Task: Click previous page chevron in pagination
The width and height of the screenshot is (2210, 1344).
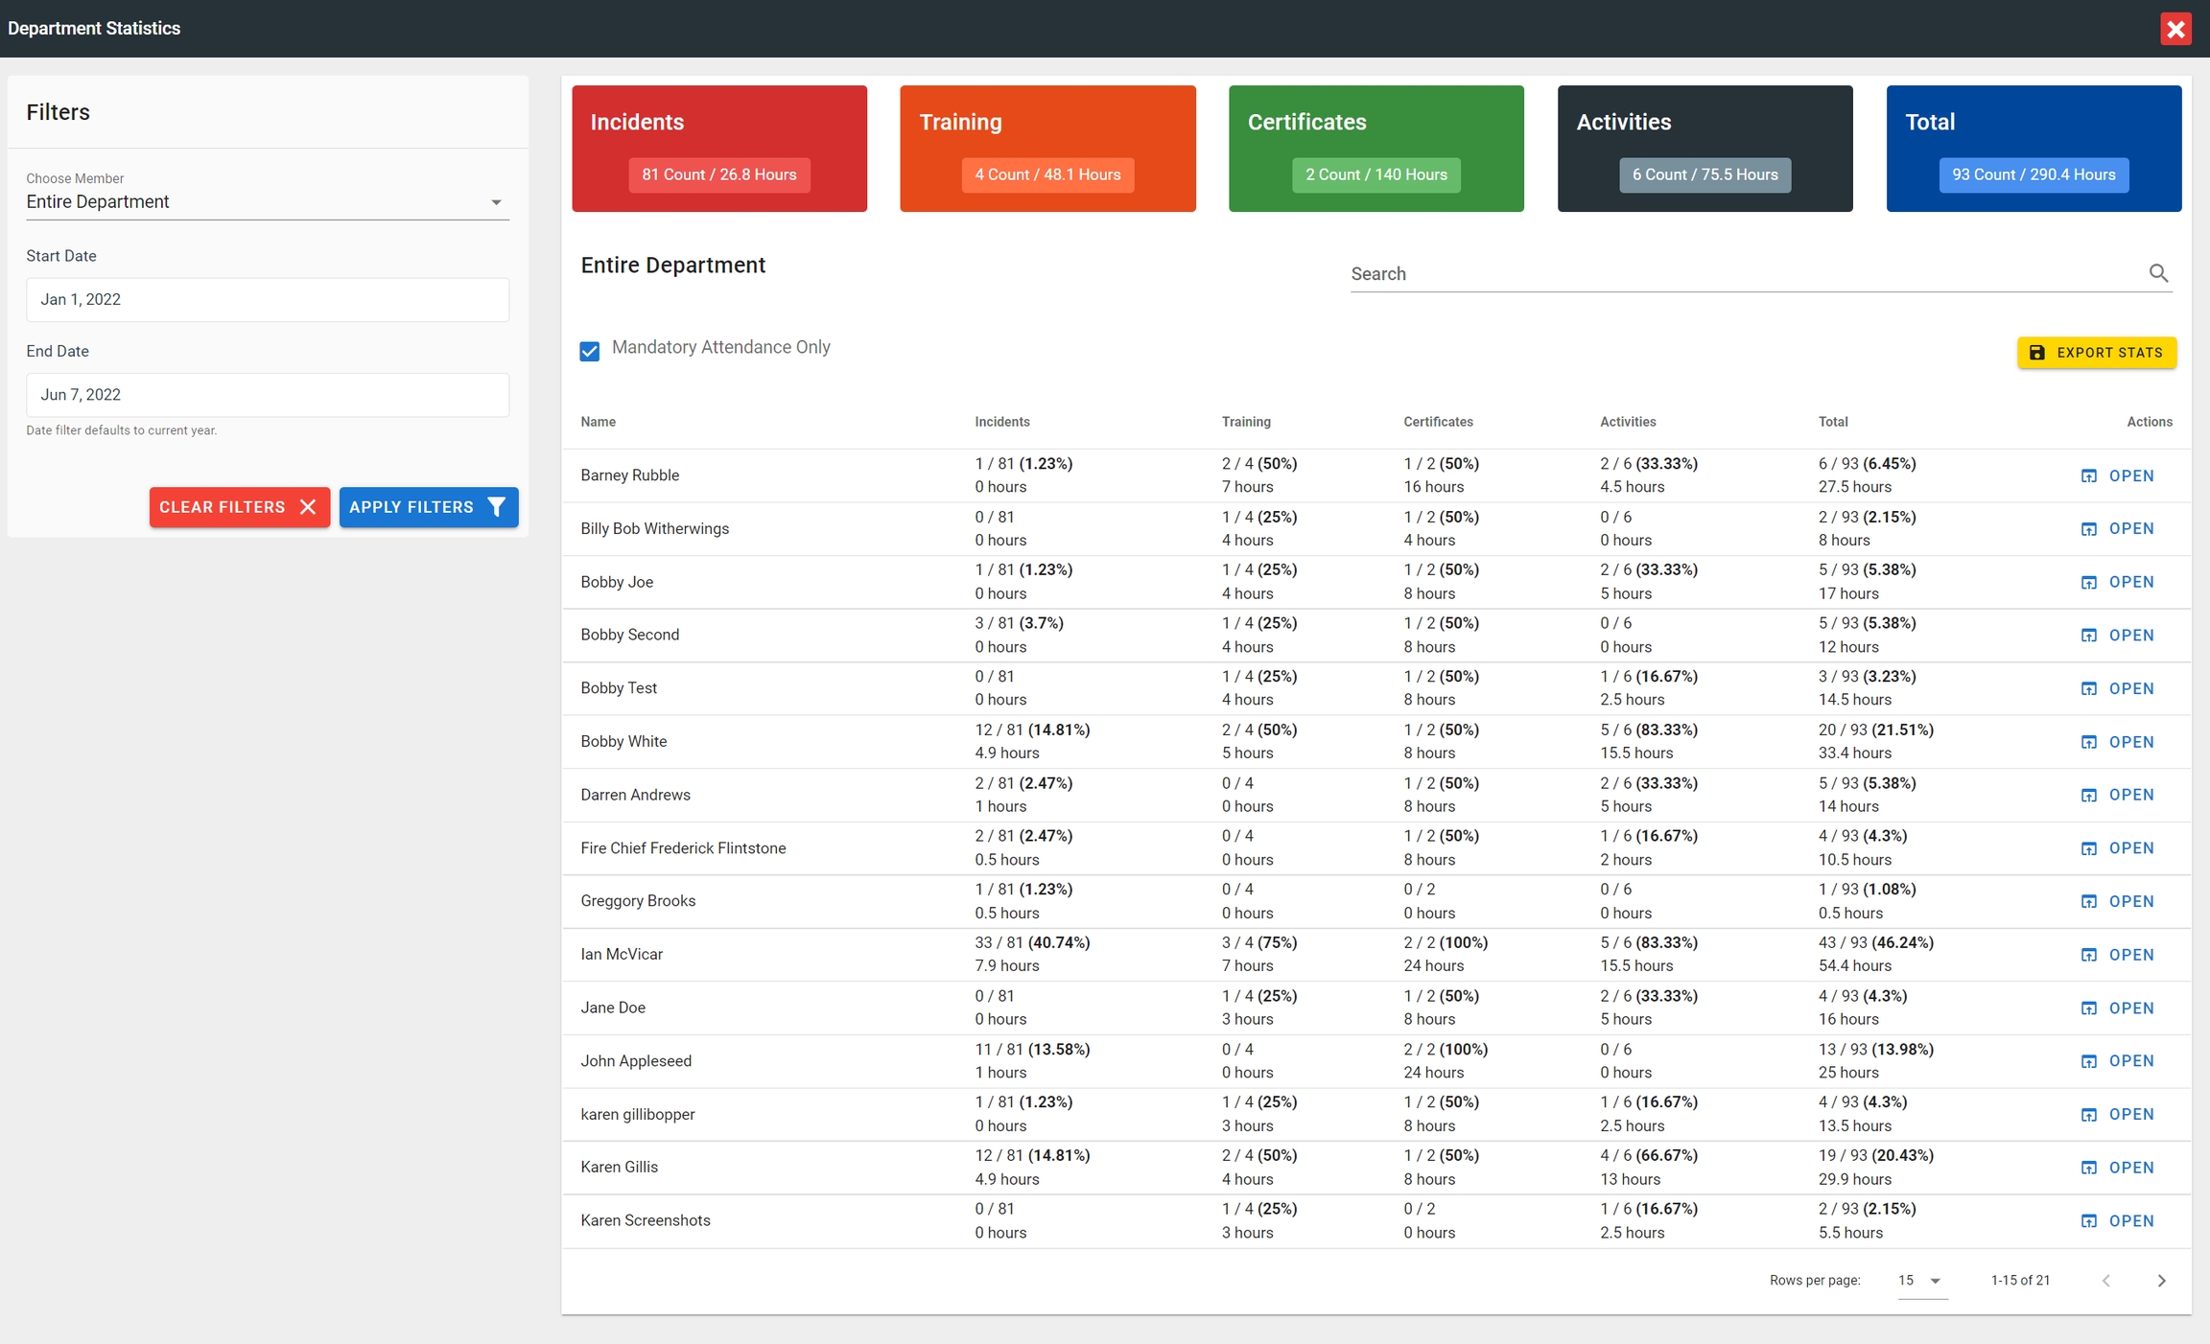Action: tap(2106, 1281)
